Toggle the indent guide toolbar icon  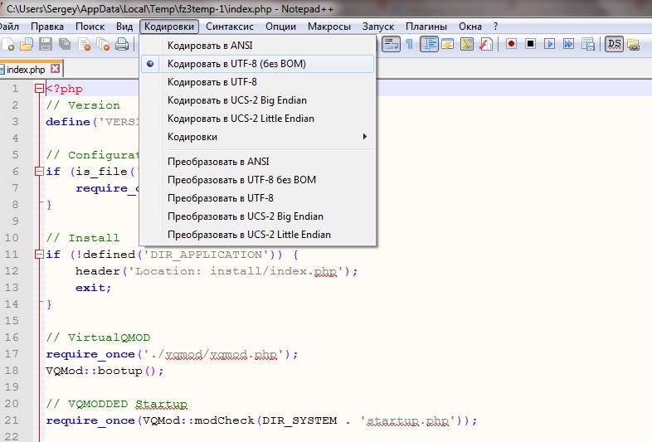429,44
